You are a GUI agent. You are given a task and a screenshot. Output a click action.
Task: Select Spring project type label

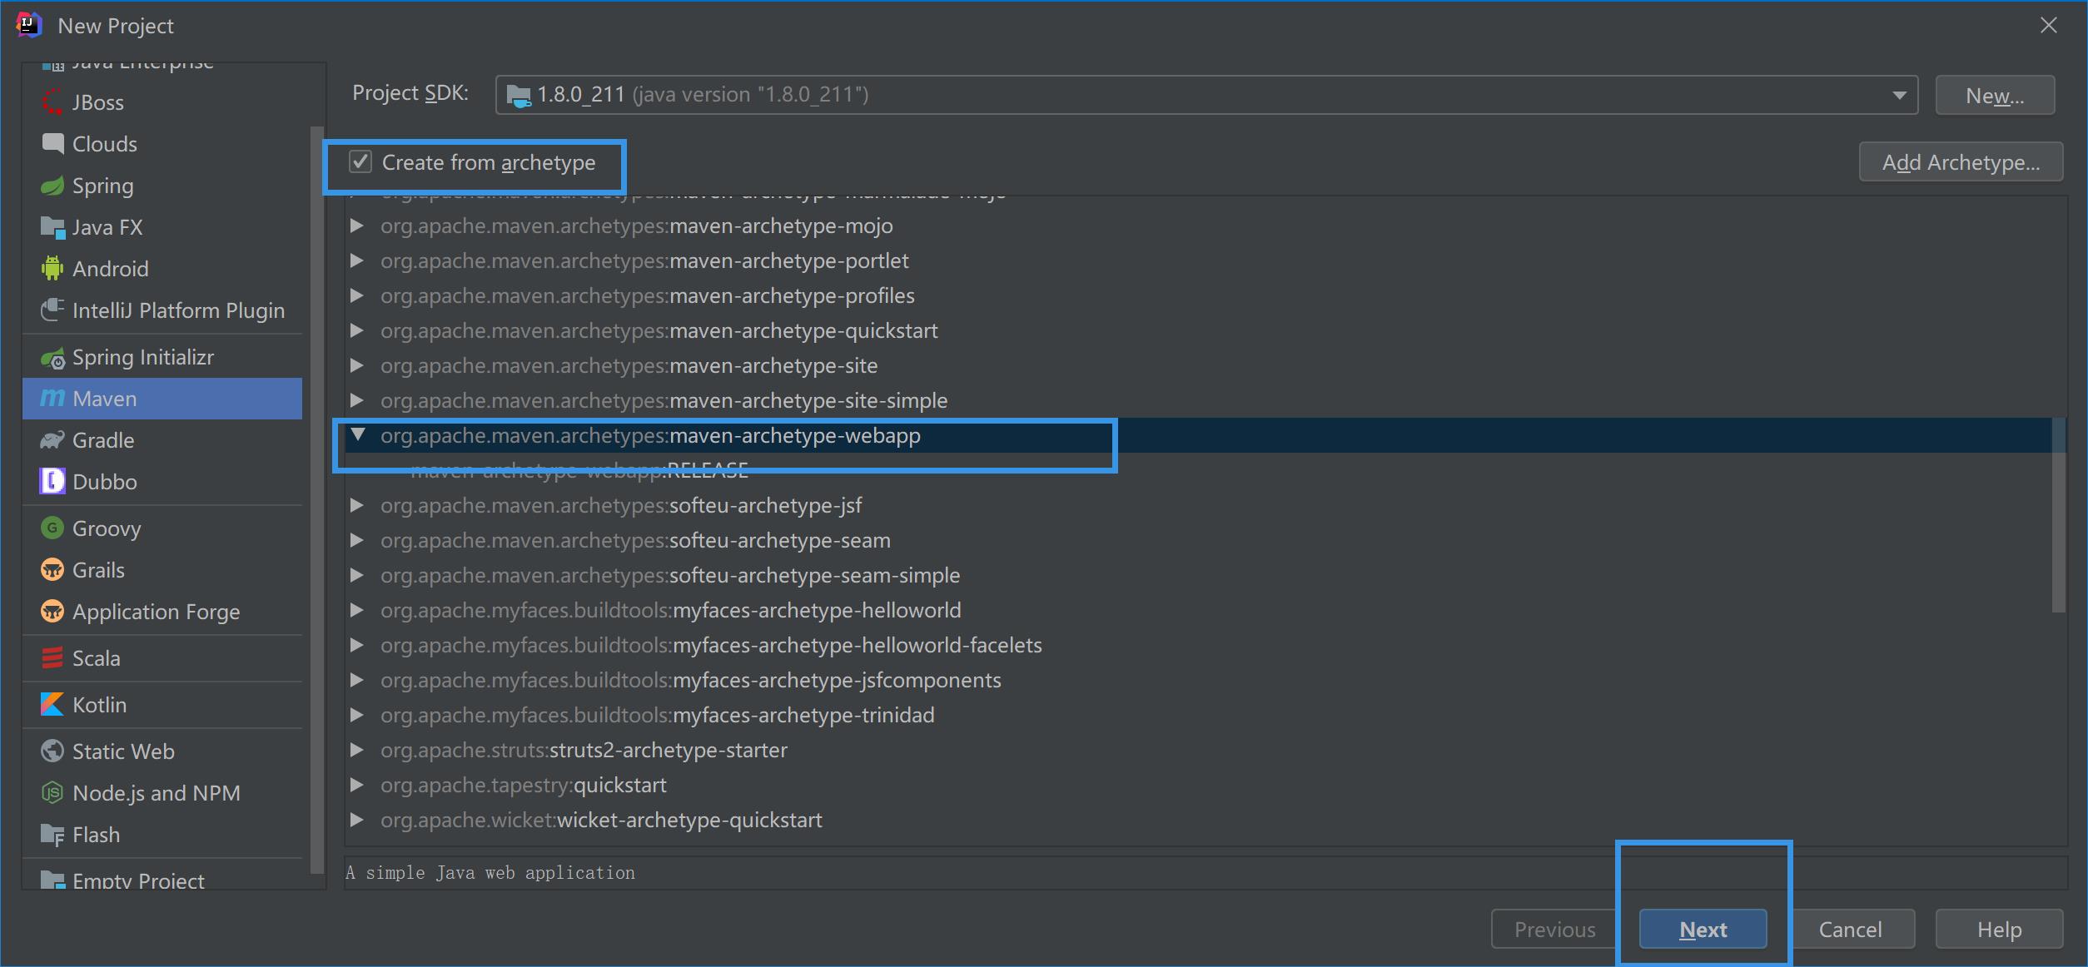[103, 186]
